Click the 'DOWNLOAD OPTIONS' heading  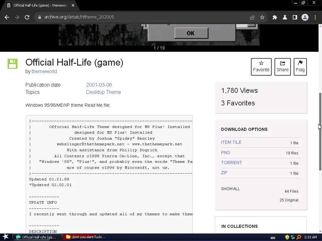[244, 129]
